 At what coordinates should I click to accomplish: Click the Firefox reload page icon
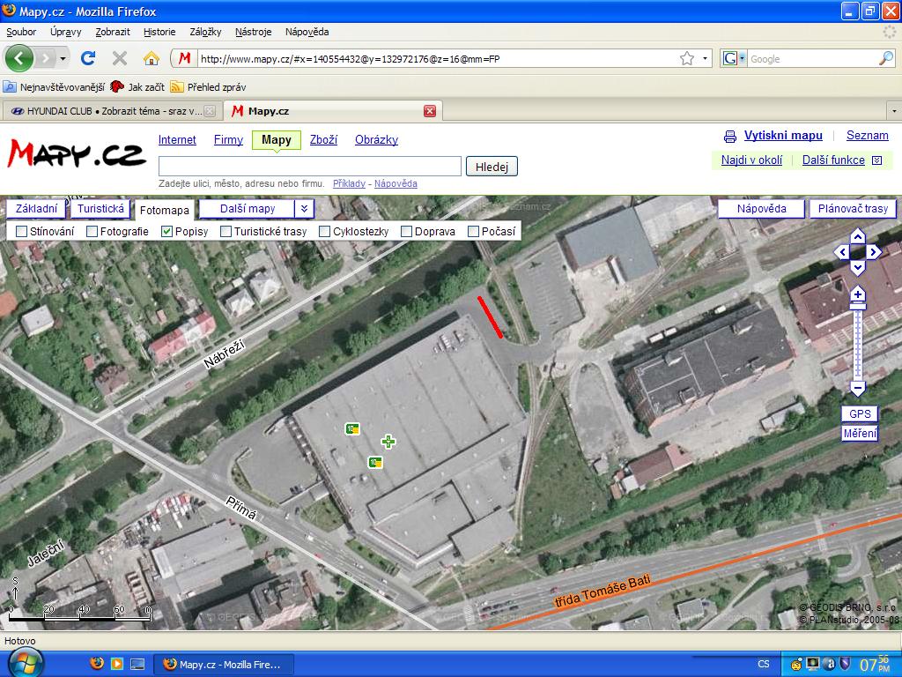87,58
